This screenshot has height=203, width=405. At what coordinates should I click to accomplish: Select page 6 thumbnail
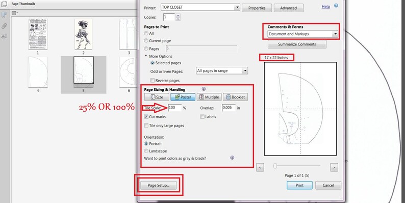tap(129, 72)
